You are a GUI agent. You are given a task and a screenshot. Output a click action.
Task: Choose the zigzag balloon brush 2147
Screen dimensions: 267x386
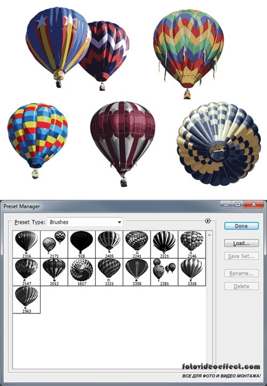pos(27,272)
